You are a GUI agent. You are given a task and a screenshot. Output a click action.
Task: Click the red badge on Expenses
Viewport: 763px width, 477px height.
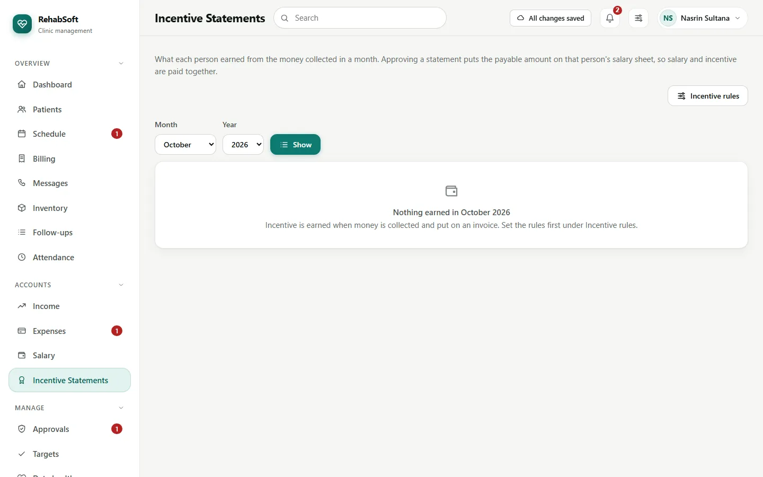coord(117,331)
